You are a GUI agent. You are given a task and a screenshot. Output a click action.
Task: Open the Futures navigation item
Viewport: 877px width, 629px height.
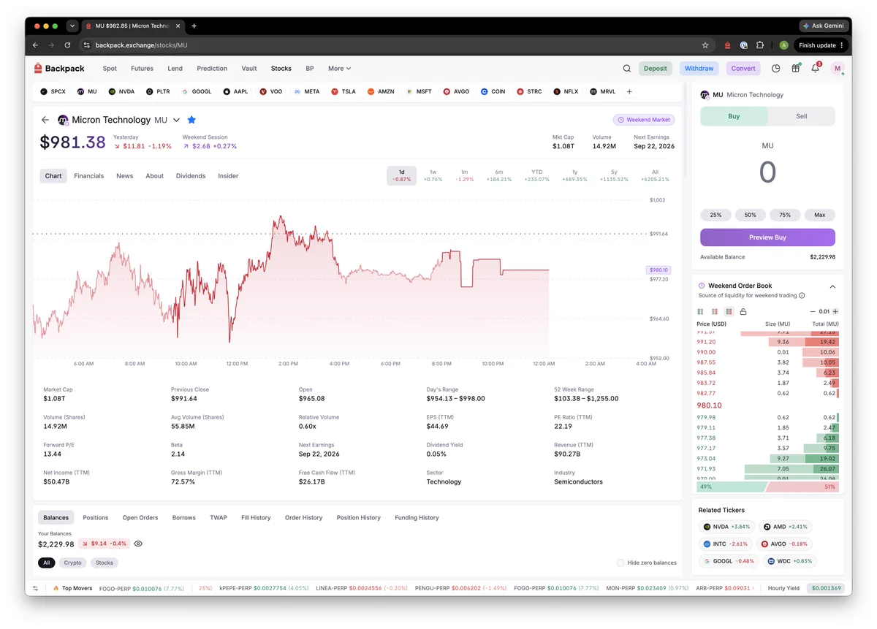point(142,69)
